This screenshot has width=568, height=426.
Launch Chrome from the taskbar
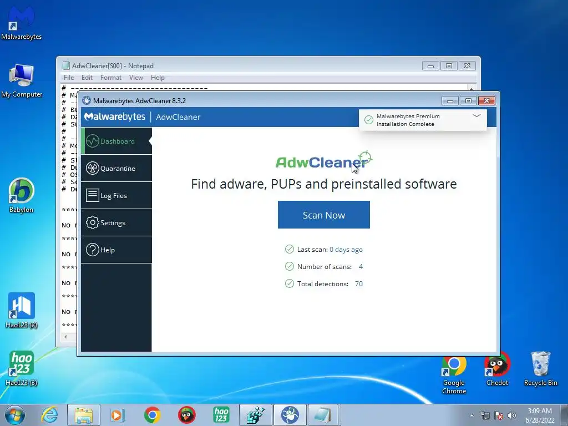click(x=153, y=415)
